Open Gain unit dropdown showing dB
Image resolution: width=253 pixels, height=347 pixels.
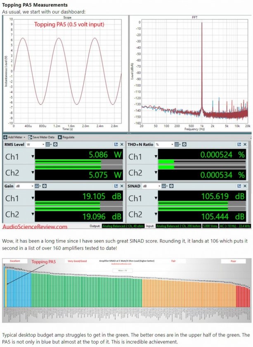(24, 186)
